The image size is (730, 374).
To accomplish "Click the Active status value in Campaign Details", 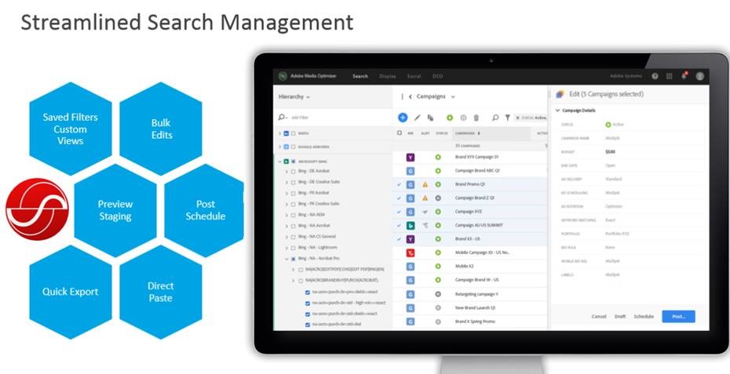I will pyautogui.click(x=615, y=125).
